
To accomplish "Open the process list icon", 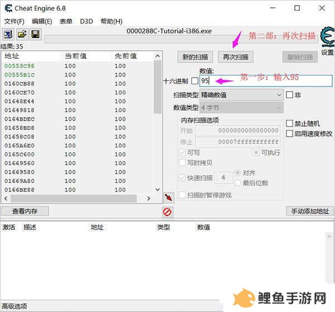I will (x=8, y=34).
